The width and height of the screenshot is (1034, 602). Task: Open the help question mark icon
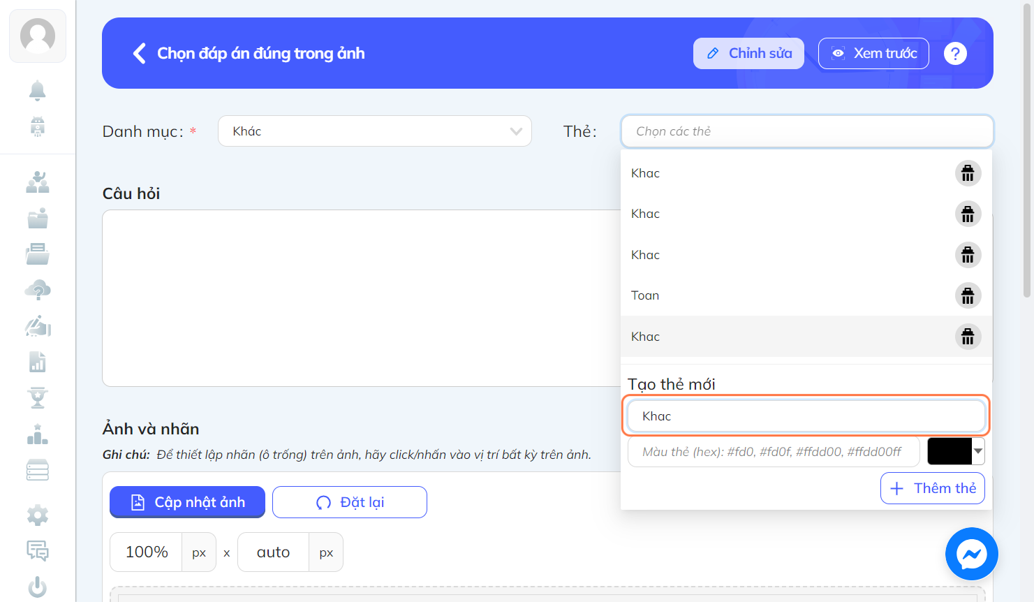pyautogui.click(x=955, y=53)
